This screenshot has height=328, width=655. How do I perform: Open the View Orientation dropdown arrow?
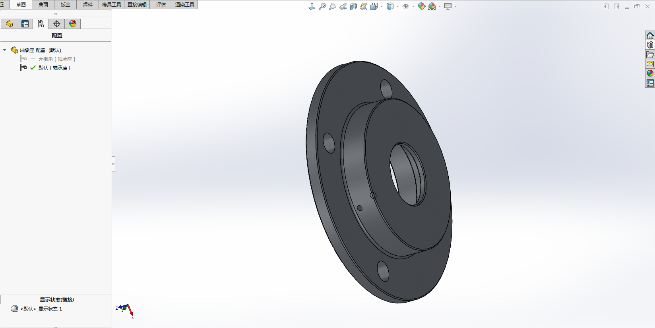tap(382, 6)
